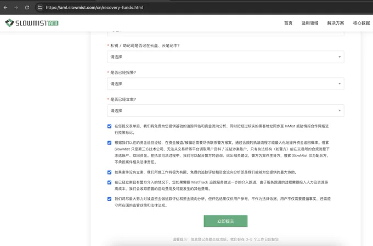Open the 核心数据 navigation item
The height and width of the screenshot is (246, 373).
[x=361, y=23]
